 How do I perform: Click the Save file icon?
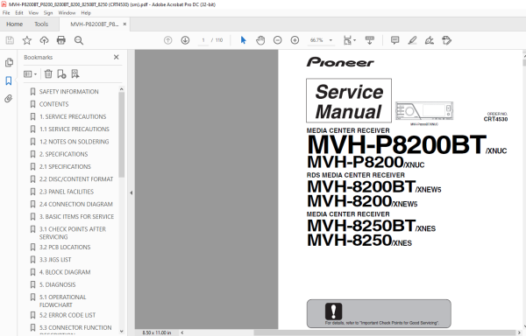click(x=10, y=40)
